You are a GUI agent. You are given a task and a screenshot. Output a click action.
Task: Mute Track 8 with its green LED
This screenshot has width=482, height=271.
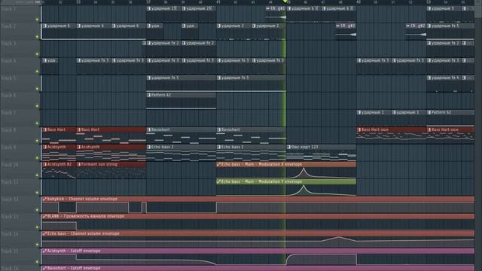point(38,141)
